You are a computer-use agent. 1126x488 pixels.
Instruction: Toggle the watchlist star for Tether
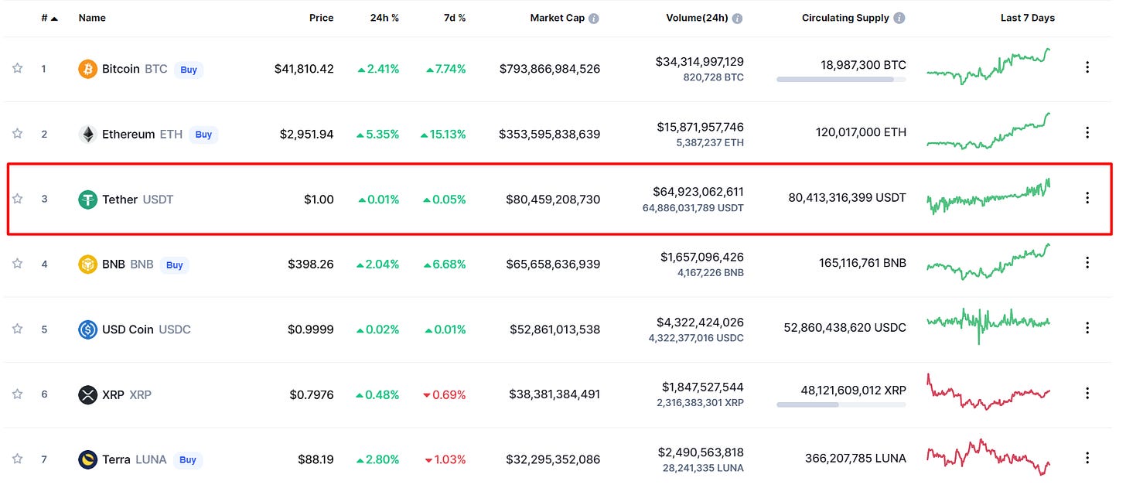(17, 199)
